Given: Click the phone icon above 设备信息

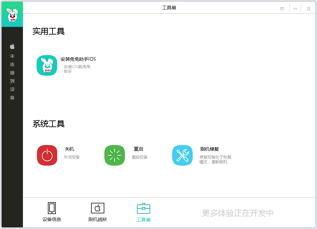Looking at the screenshot, I should [x=52, y=207].
